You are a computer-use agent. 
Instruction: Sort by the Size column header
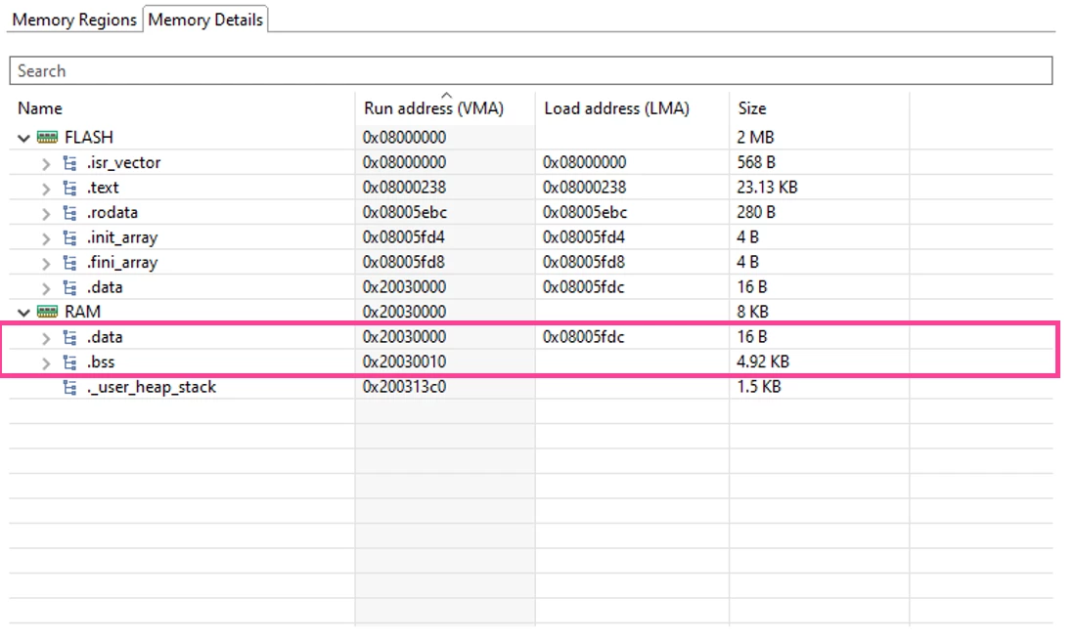pos(752,108)
